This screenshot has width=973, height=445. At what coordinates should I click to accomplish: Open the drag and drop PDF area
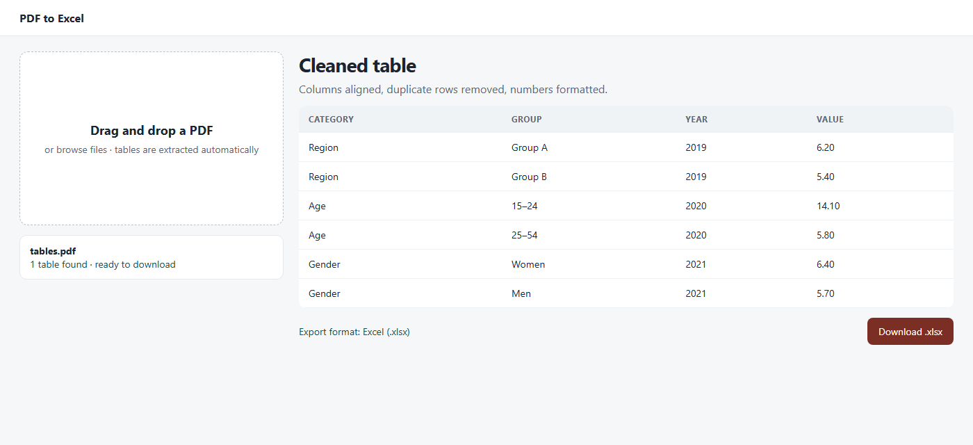click(152, 138)
